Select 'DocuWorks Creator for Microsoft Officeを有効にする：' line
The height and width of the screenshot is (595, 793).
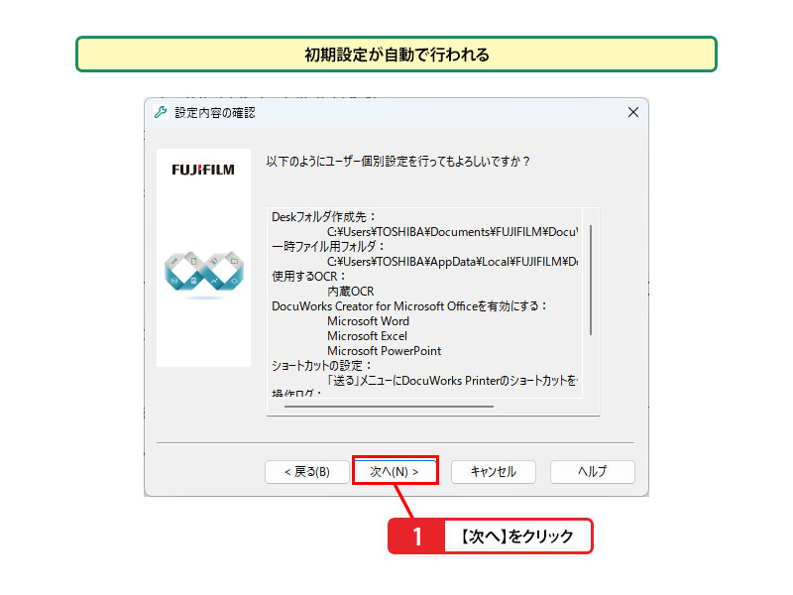pos(409,306)
